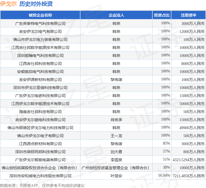Screen dimensions: 206x188
Task: Click the 注册资本 column header
Action: pos(189,15)
